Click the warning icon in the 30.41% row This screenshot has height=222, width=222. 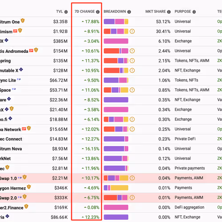[132, 32]
